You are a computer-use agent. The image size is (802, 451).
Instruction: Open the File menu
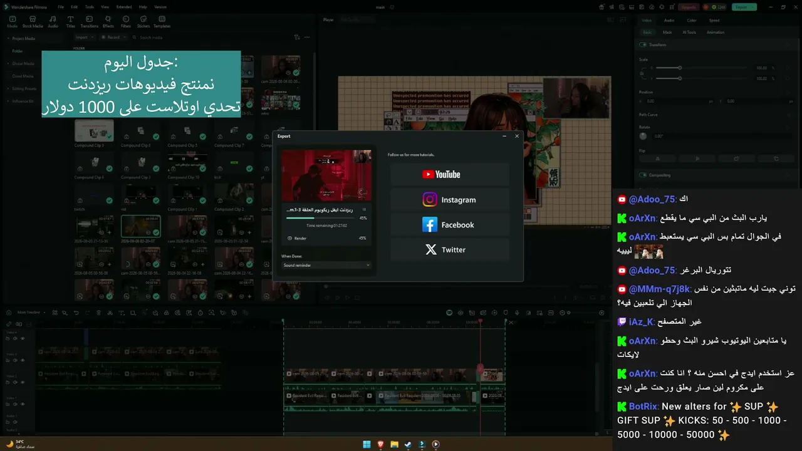(61, 7)
